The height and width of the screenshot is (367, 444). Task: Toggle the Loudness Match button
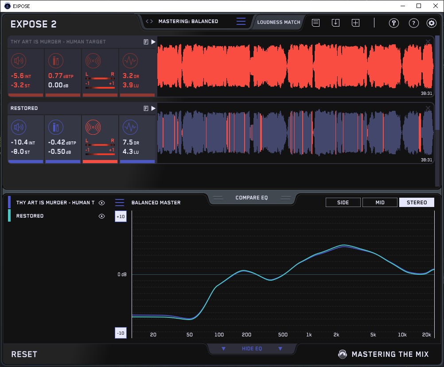point(279,22)
